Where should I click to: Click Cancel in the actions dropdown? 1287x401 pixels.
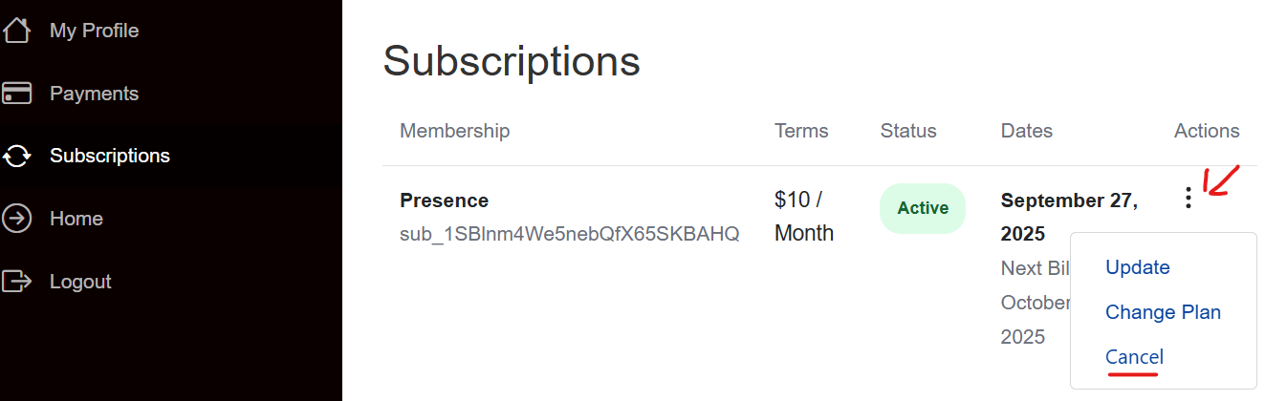1134,357
